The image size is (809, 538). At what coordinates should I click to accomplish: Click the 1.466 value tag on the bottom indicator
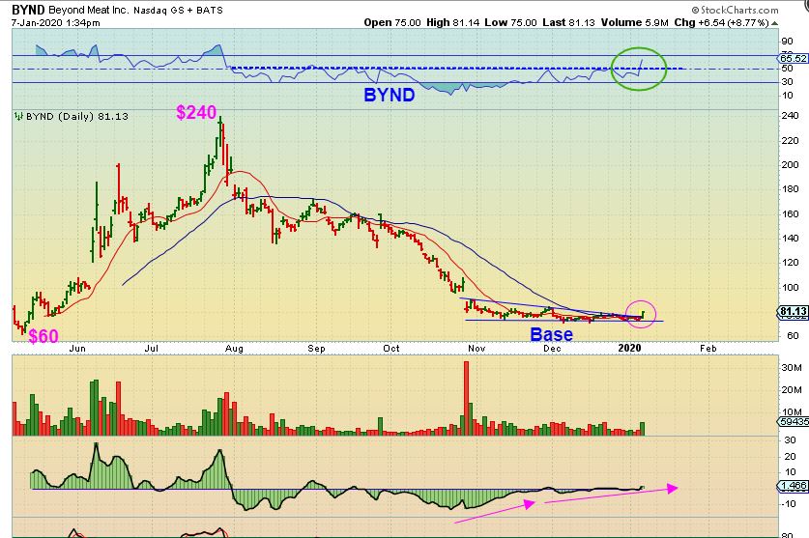pyautogui.click(x=794, y=486)
